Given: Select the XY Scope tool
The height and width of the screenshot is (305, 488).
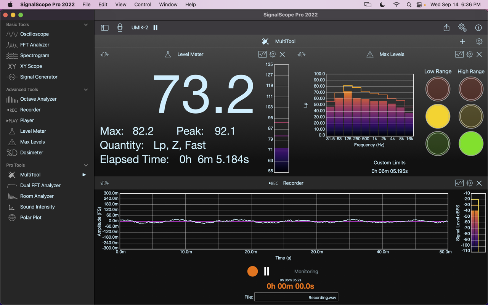Looking at the screenshot, I should [31, 66].
